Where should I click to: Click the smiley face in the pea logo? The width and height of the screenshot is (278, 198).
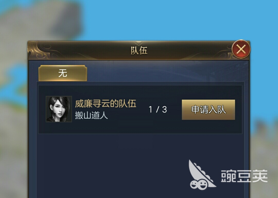click(x=198, y=184)
